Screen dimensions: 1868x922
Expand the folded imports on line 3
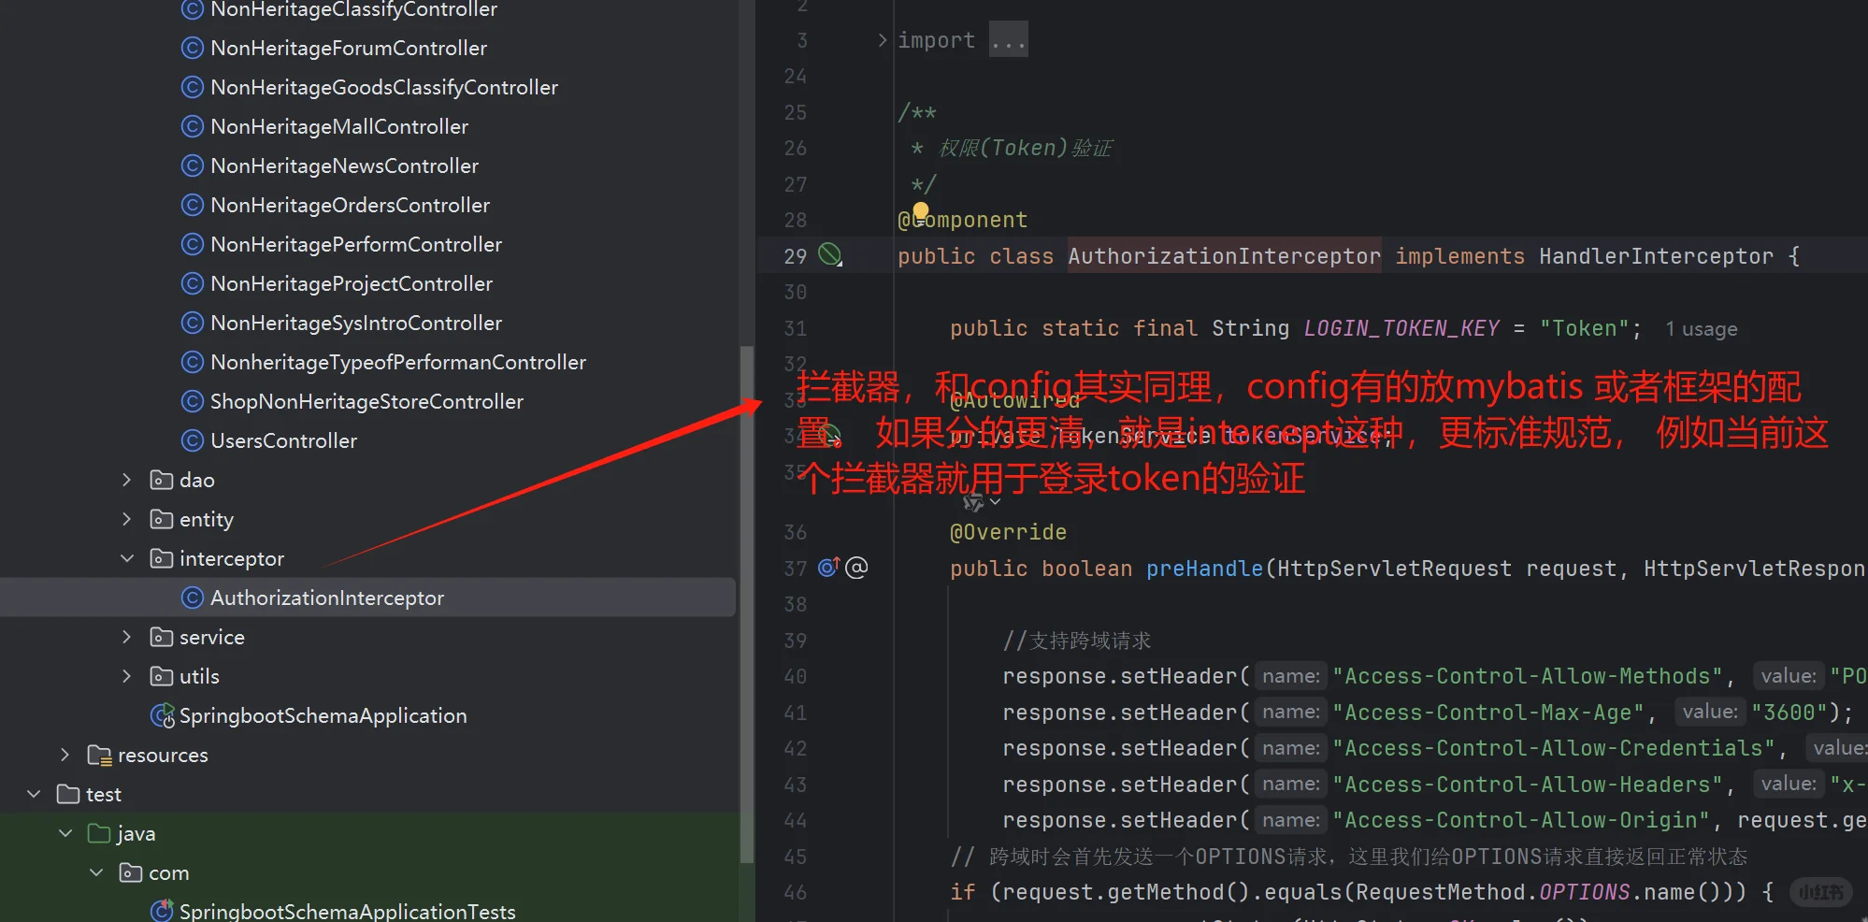pos(1007,39)
